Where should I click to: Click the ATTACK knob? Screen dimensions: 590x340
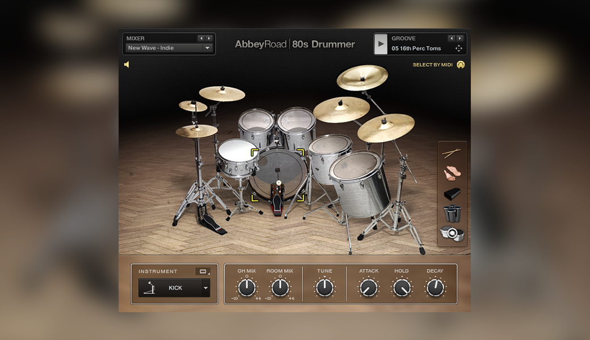coord(369,288)
